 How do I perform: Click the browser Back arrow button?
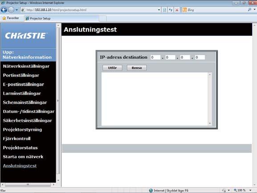pyautogui.click(x=4, y=10)
